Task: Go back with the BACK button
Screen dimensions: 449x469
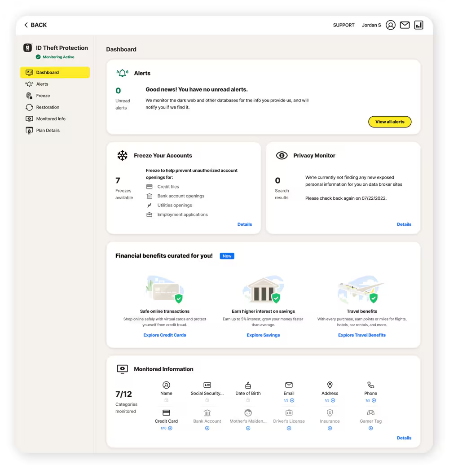Action: click(x=35, y=25)
